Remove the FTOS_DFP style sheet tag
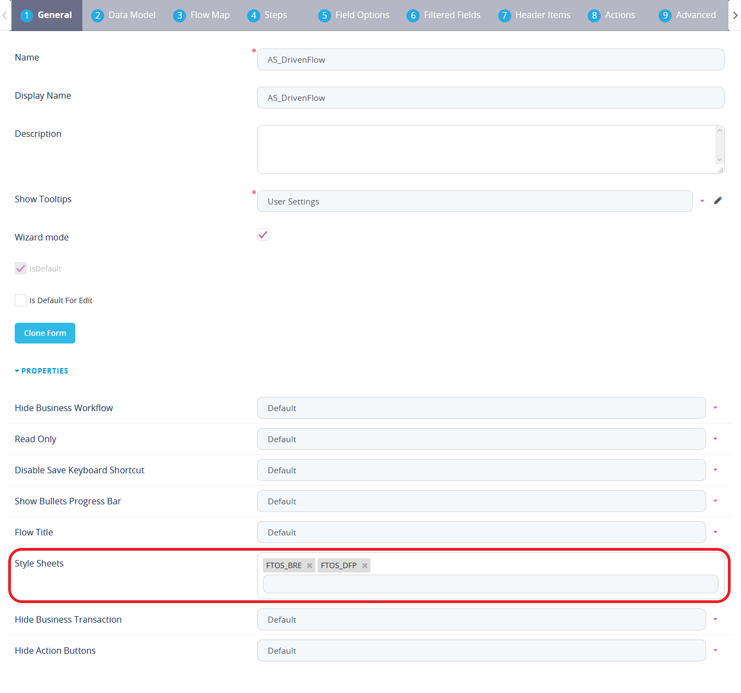The height and width of the screenshot is (693, 741). pyautogui.click(x=364, y=565)
